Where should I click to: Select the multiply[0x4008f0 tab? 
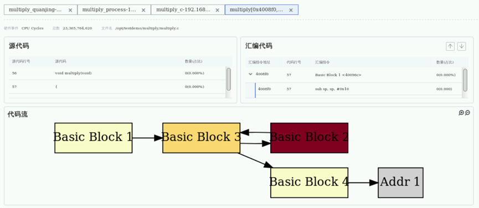pos(261,10)
